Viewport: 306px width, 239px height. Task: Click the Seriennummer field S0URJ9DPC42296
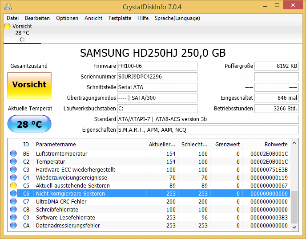pyautogui.click(x=157, y=77)
